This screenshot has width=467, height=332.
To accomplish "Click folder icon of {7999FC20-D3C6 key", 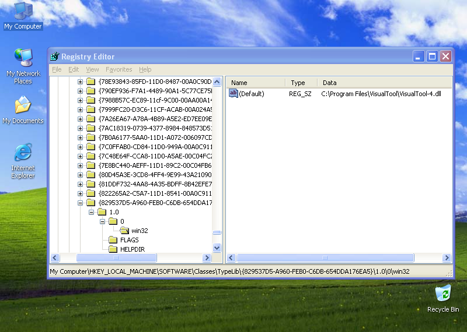I will click(x=91, y=110).
